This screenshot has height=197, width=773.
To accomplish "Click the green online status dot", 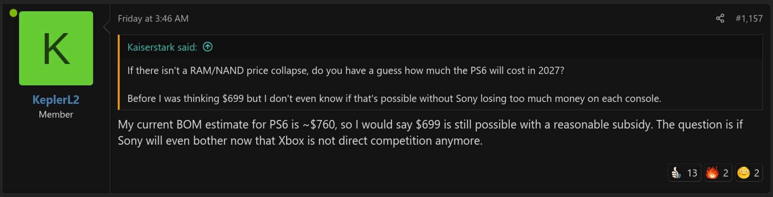I will point(13,13).
